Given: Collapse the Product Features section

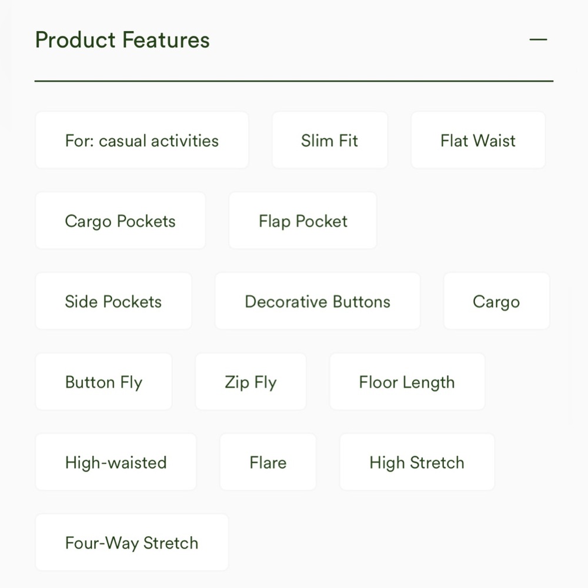Looking at the screenshot, I should point(538,39).
